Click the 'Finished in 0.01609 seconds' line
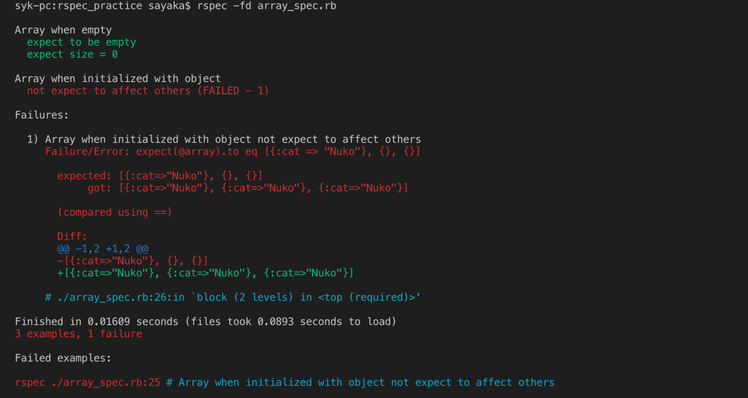Viewport: 748px width, 398px height. [206, 322]
